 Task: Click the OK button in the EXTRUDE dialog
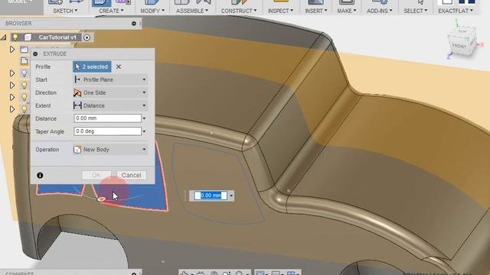point(96,175)
